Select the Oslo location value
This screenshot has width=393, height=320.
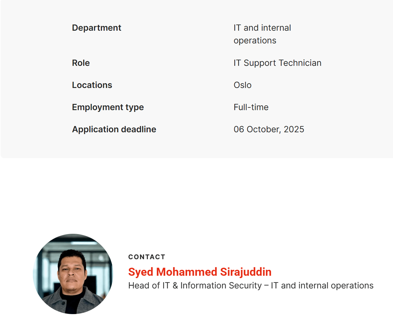pos(242,85)
